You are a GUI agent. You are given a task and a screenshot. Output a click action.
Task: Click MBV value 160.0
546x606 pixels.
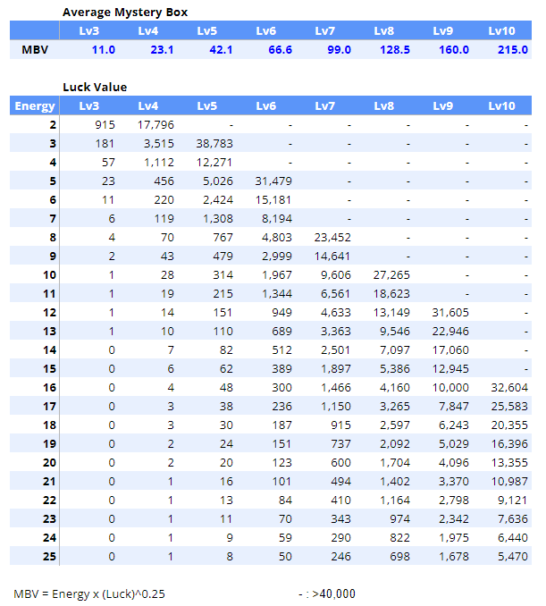tap(454, 50)
